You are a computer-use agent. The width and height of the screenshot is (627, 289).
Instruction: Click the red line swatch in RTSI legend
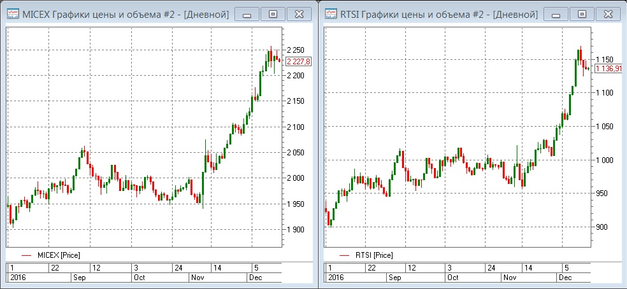pos(345,255)
